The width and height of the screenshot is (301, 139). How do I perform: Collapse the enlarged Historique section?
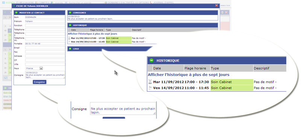click(x=152, y=61)
